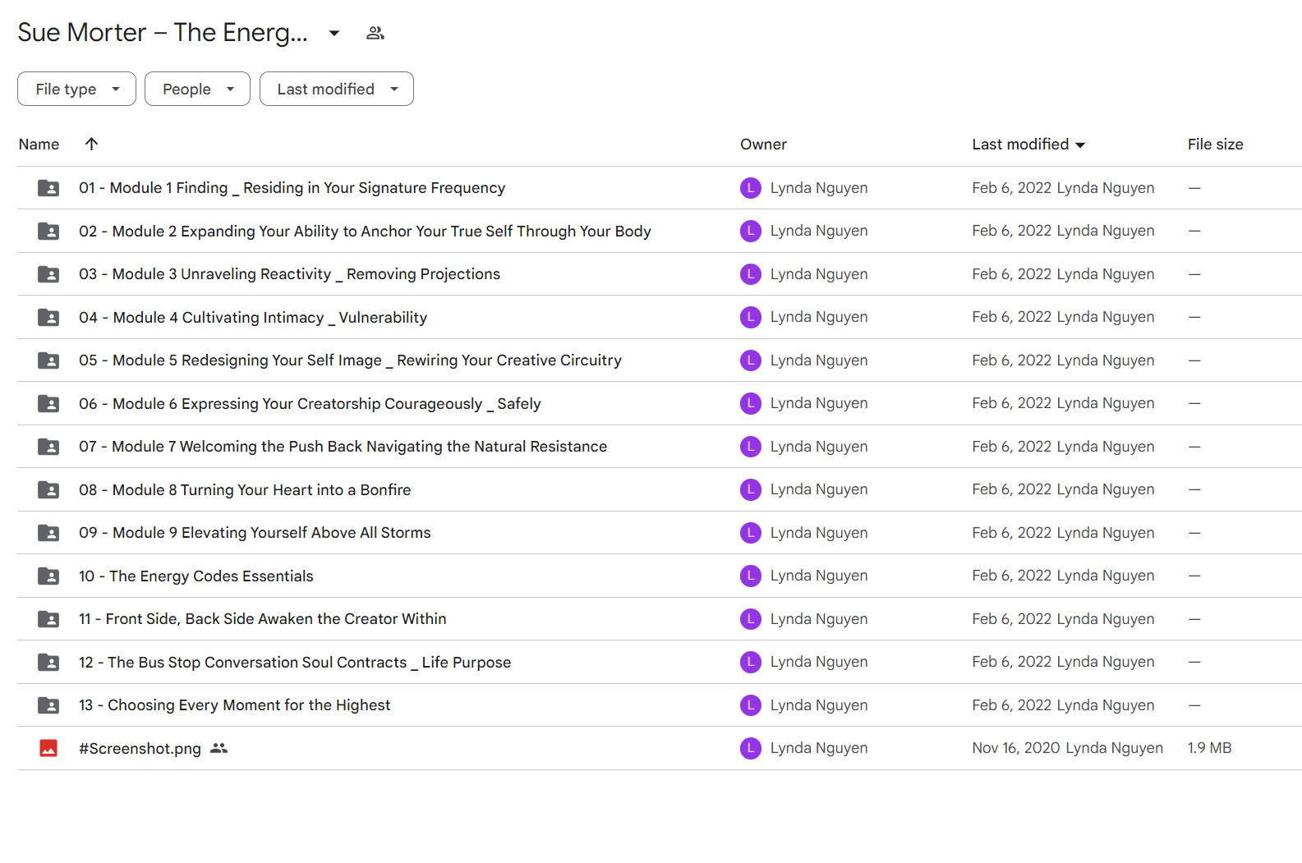This screenshot has width=1302, height=863.
Task: Select '09 - Module 9 Elevating Yourself' folder
Action: click(x=255, y=533)
